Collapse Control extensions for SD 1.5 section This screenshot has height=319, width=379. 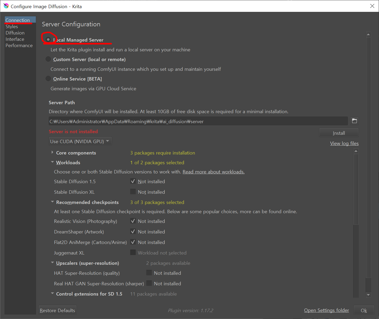point(52,293)
